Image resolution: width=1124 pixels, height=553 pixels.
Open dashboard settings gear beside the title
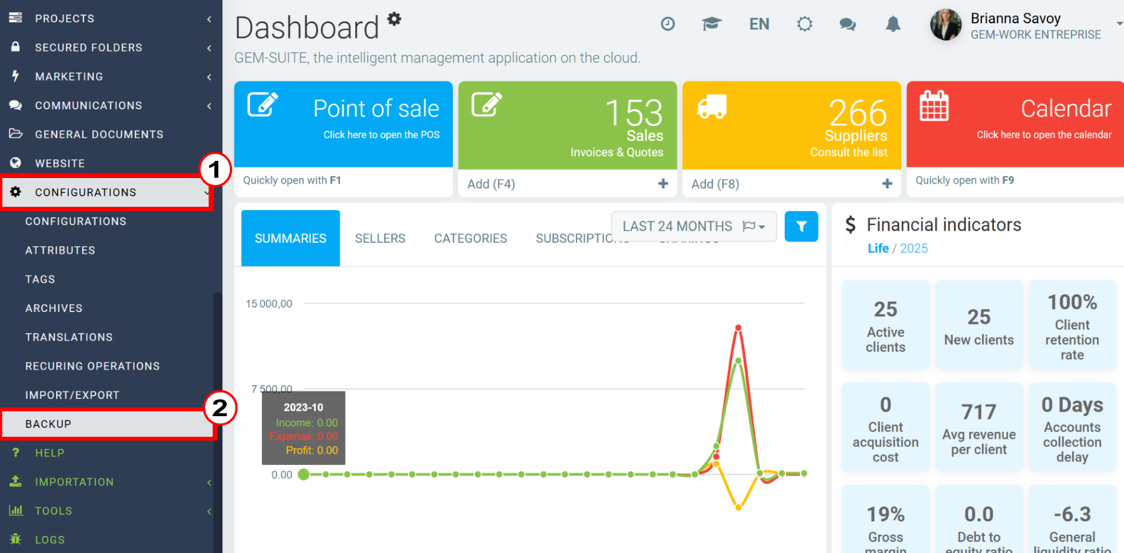pos(394,19)
